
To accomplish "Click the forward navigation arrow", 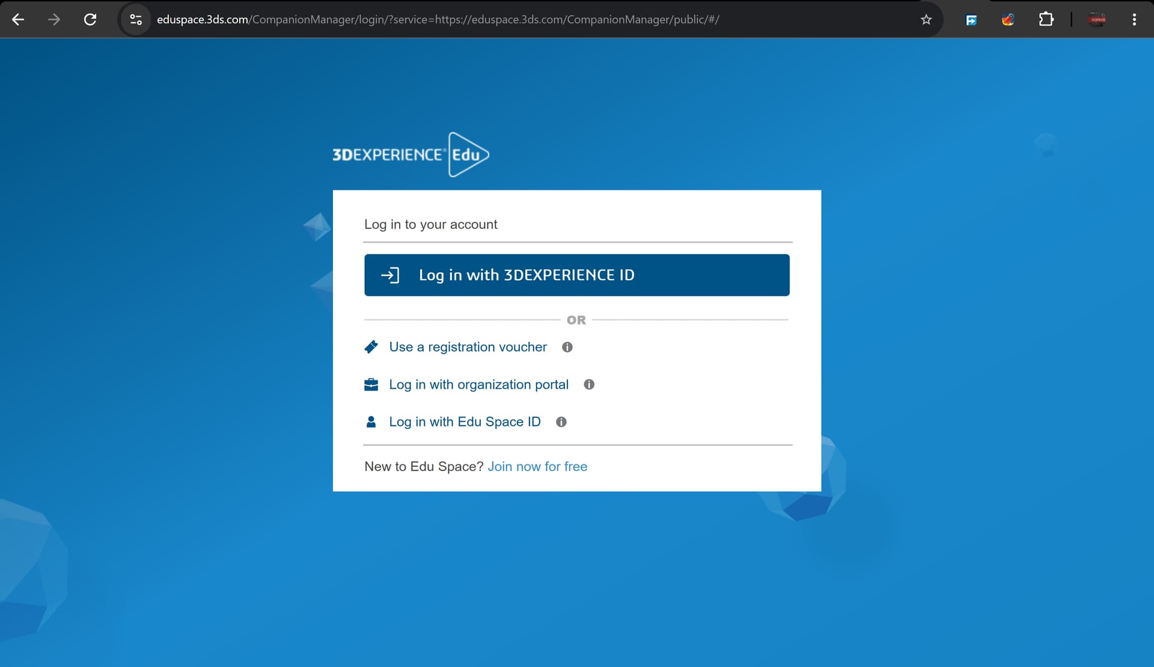I will coord(54,19).
